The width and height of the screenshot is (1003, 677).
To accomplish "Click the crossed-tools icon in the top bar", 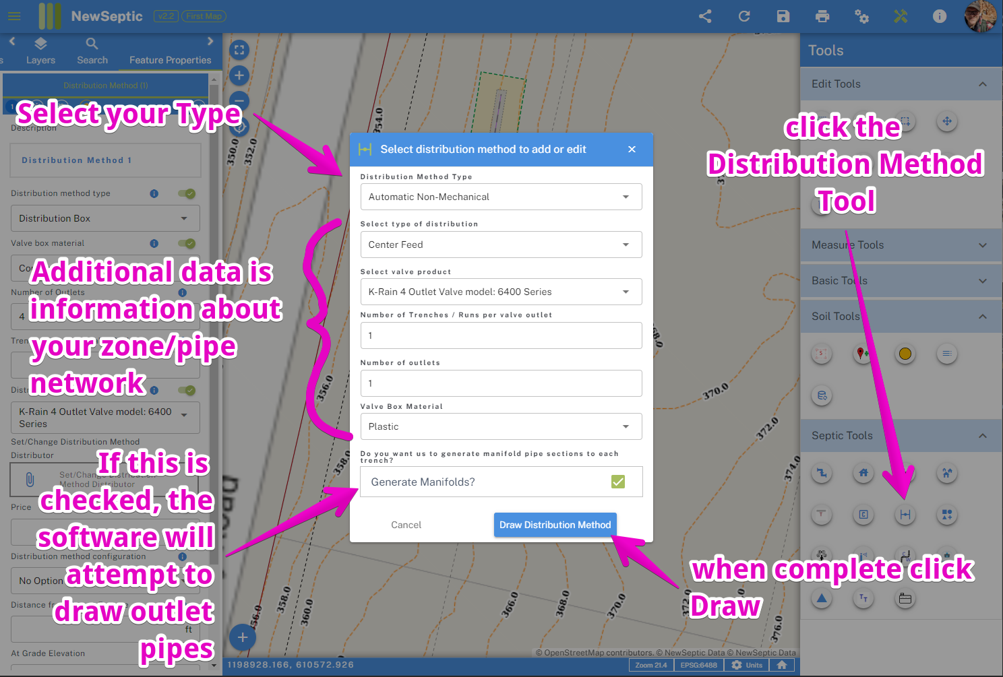I will pyautogui.click(x=901, y=16).
